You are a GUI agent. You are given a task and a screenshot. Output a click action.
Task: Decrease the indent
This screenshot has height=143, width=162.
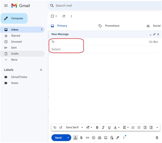tap(145, 128)
